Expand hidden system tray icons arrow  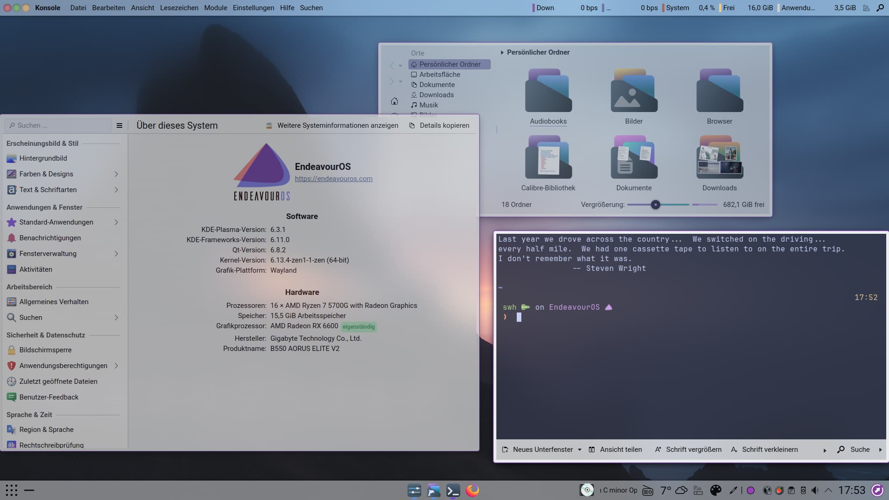pos(828,490)
